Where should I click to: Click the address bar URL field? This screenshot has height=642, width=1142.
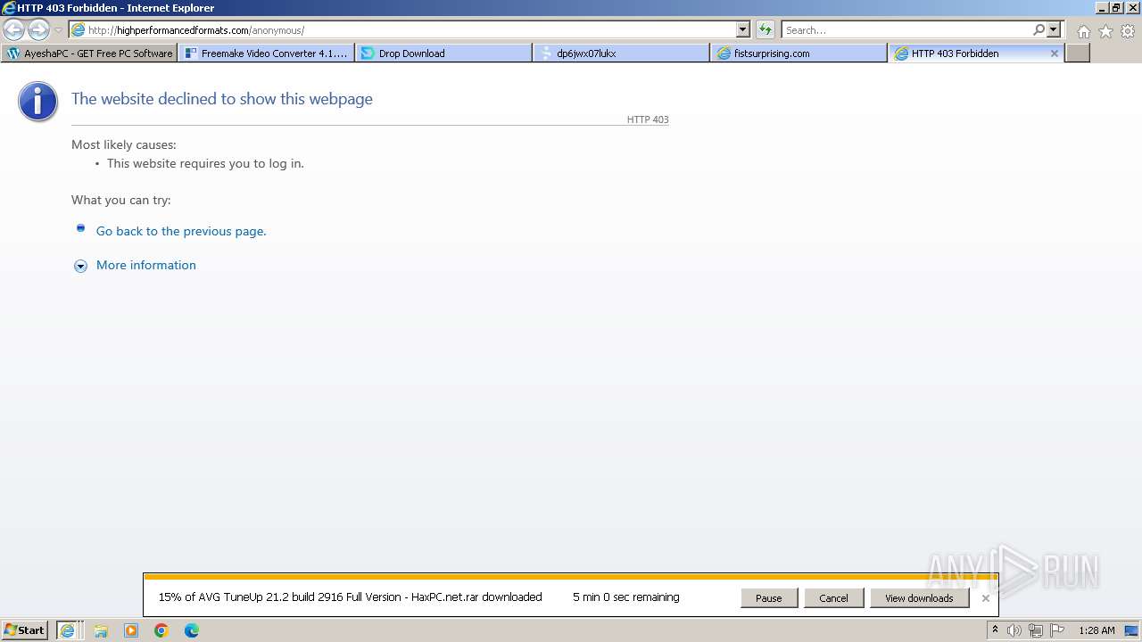point(403,30)
